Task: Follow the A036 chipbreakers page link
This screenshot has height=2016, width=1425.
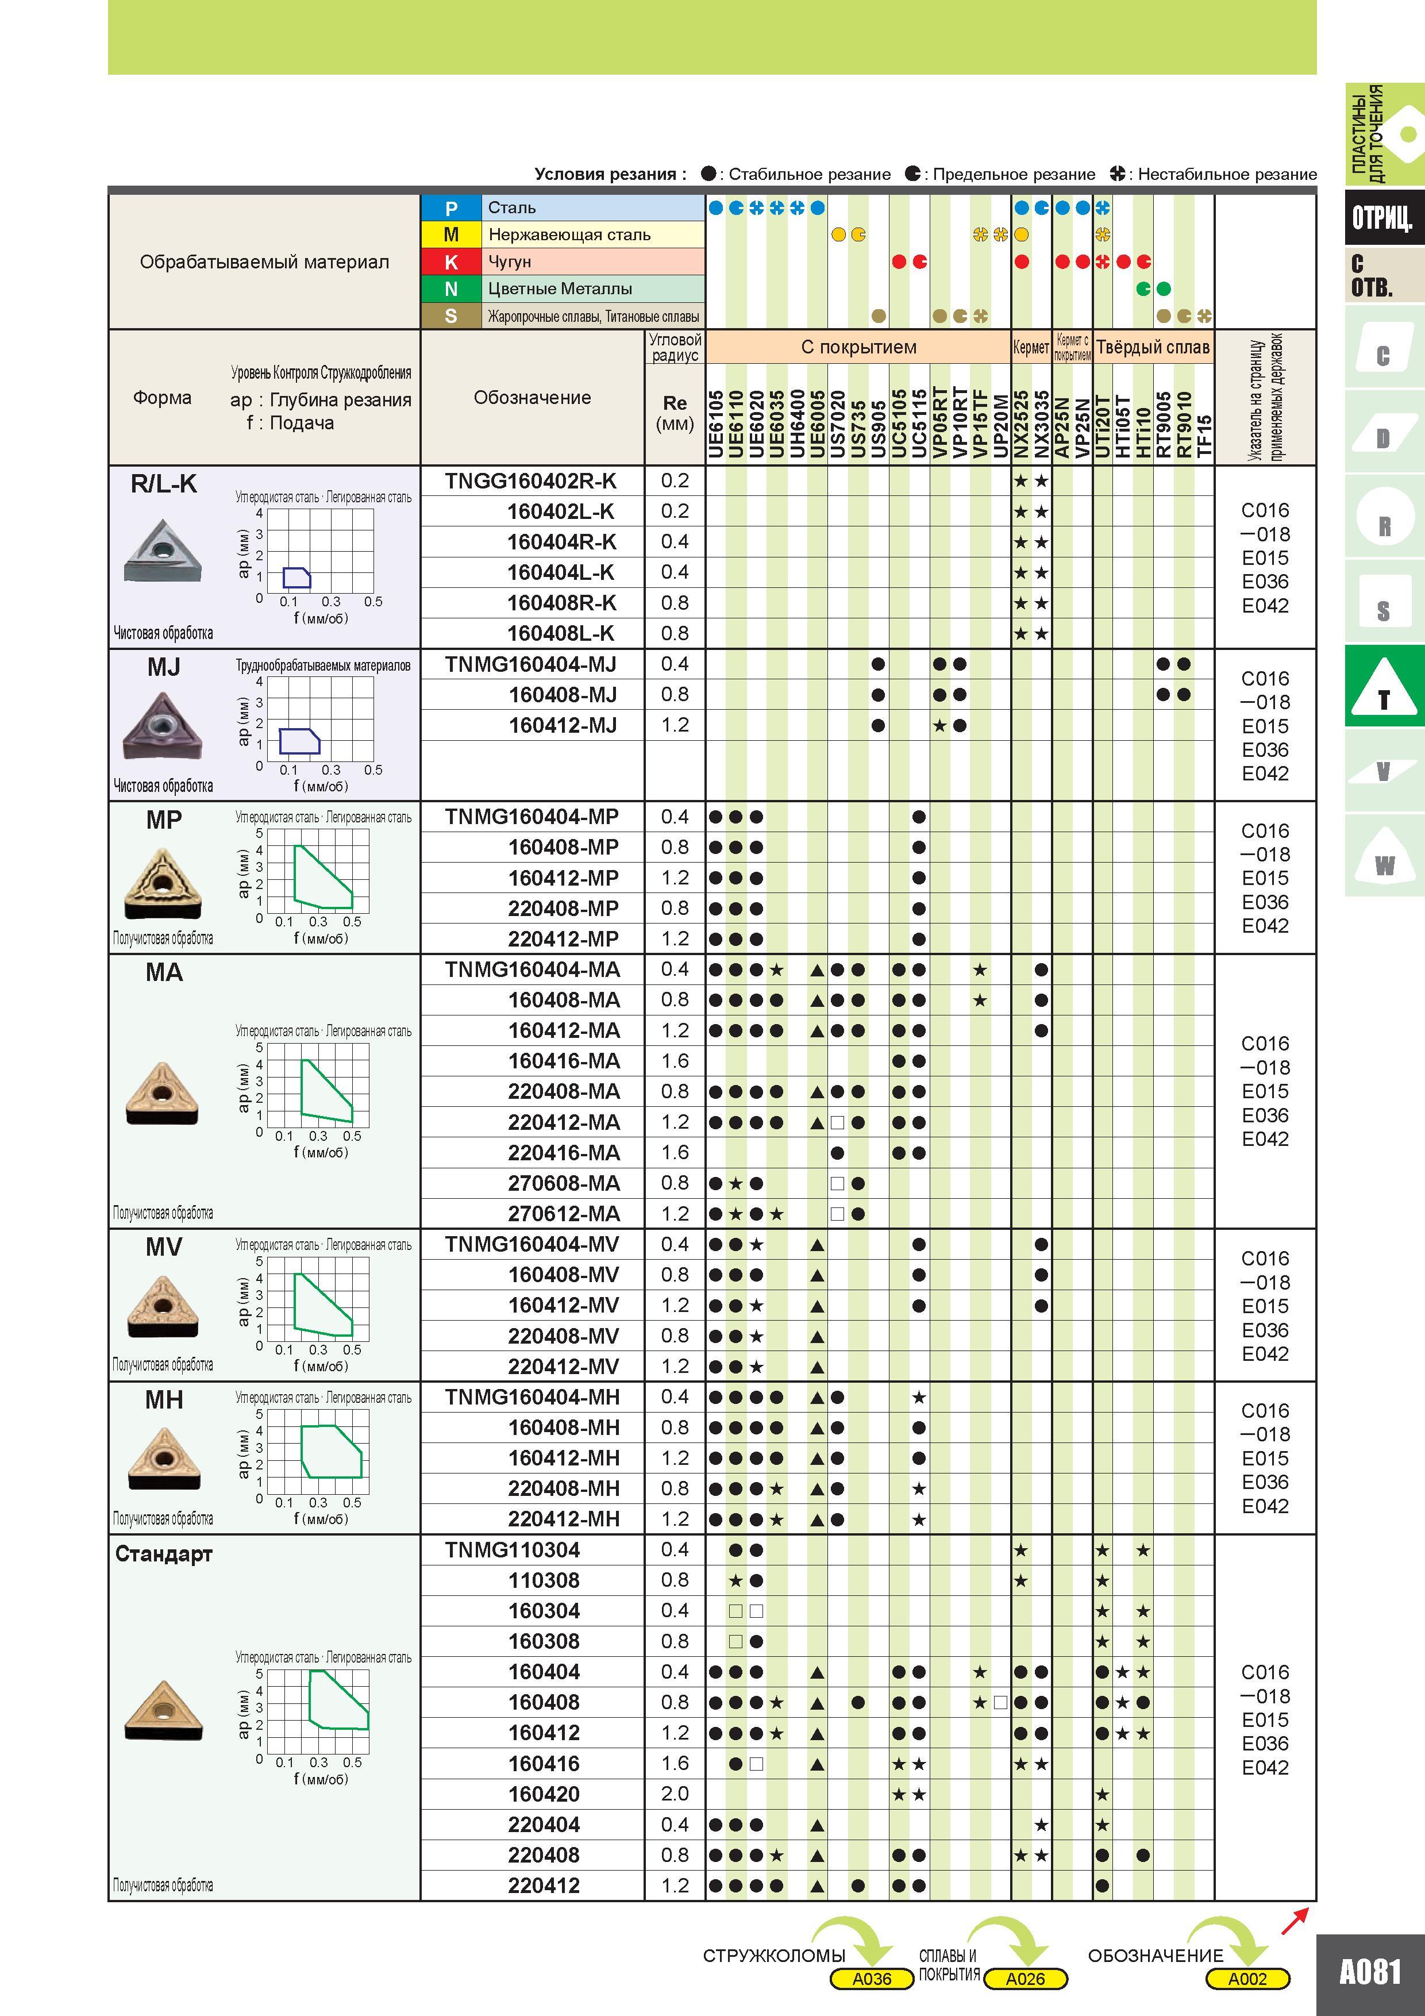Action: (x=872, y=1979)
